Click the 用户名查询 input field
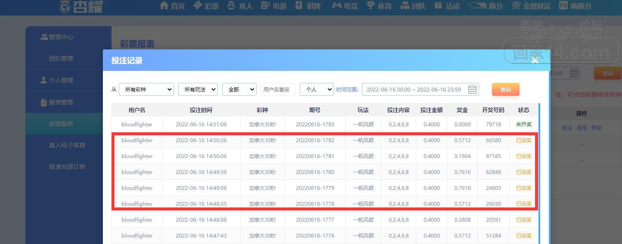This screenshot has height=244, width=622. click(x=278, y=89)
